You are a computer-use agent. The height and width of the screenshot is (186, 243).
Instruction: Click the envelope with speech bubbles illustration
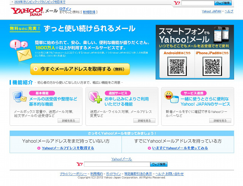point(21,50)
